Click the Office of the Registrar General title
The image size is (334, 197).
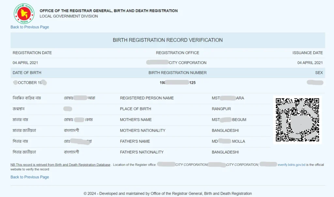tap(109, 11)
